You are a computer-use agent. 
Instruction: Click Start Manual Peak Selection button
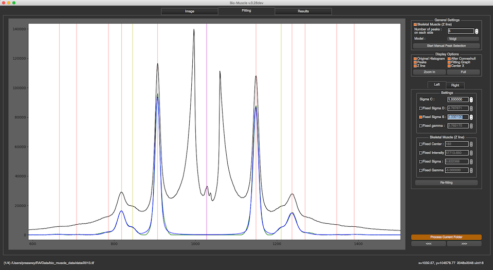coord(446,46)
